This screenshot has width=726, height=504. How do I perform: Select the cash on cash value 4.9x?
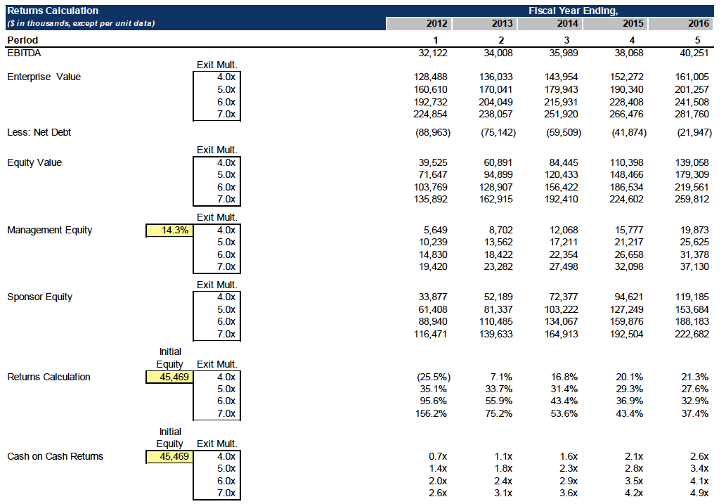click(699, 493)
